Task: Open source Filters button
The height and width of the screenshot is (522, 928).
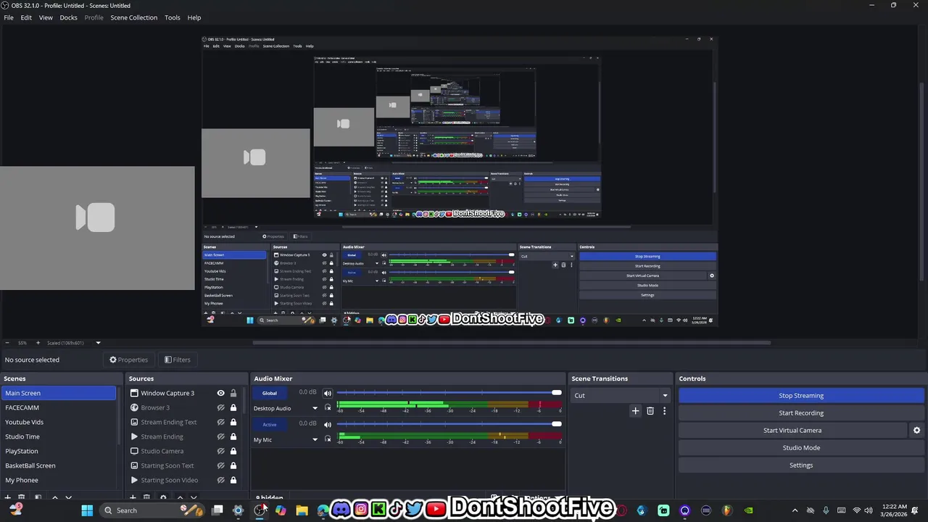Action: pyautogui.click(x=178, y=360)
